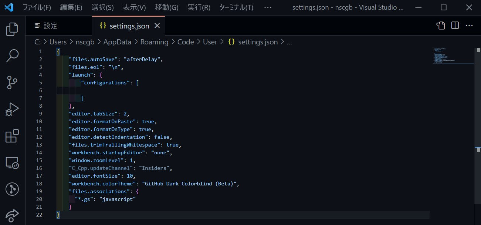Open the Extensions view
This screenshot has width=481, height=225.
(12, 136)
